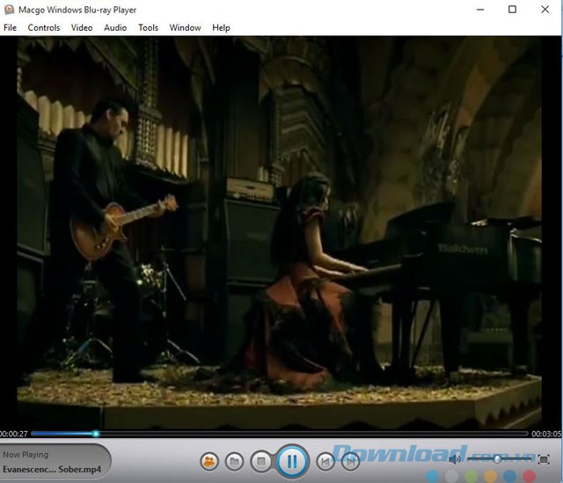Screen dimensions: 563x483
Task: Click the seek bar playhead
Action: pos(96,433)
